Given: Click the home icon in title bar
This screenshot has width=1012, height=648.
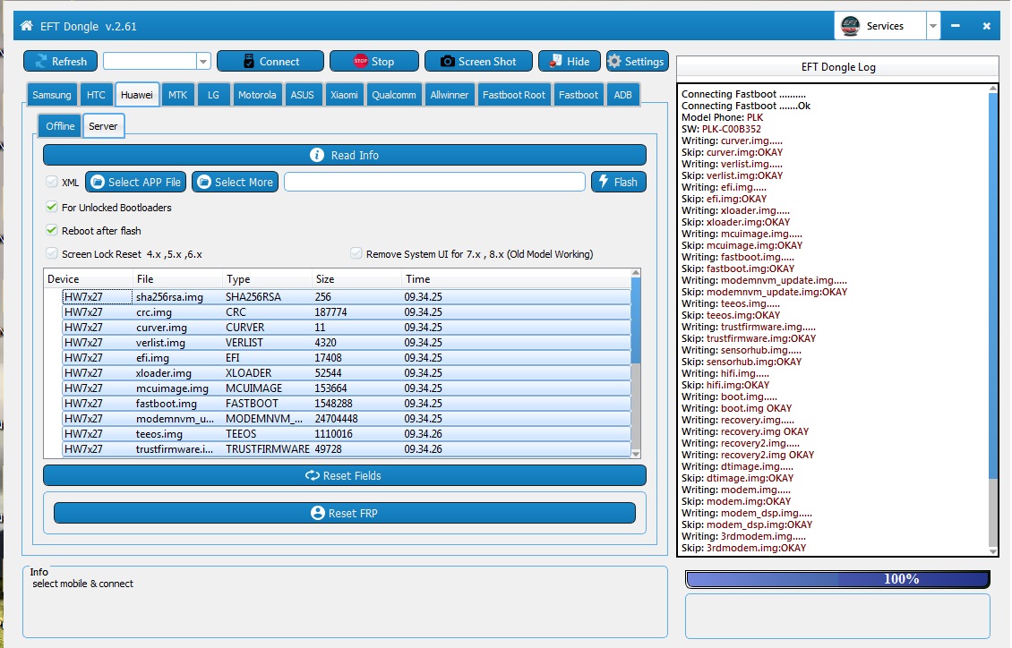Looking at the screenshot, I should click(x=27, y=26).
